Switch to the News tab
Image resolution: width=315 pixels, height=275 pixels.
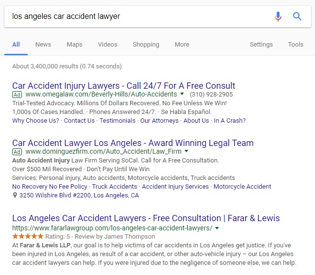[43, 44]
